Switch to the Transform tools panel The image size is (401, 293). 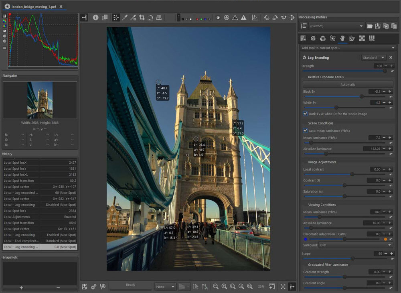coord(352,38)
